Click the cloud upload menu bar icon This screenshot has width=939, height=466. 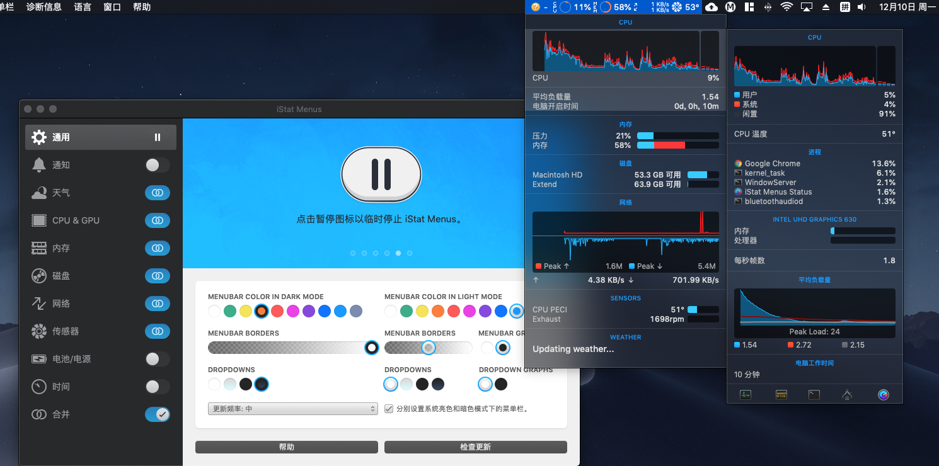tap(711, 7)
